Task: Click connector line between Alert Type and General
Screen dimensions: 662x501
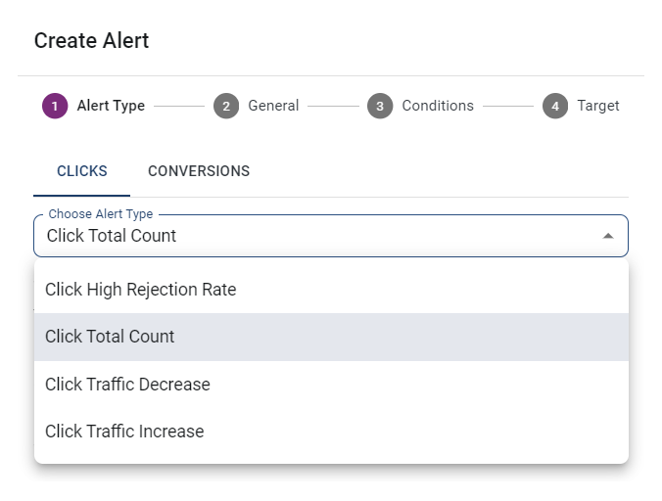Action: 179,106
